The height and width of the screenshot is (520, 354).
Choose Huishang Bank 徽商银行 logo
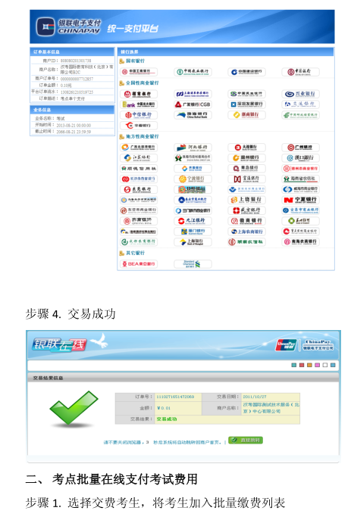click(246, 221)
